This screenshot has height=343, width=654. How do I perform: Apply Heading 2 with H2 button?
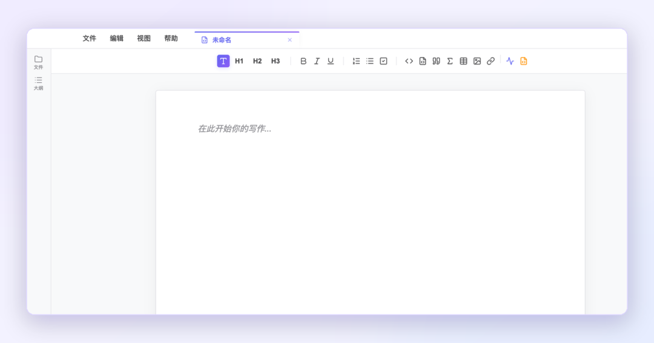[257, 61]
